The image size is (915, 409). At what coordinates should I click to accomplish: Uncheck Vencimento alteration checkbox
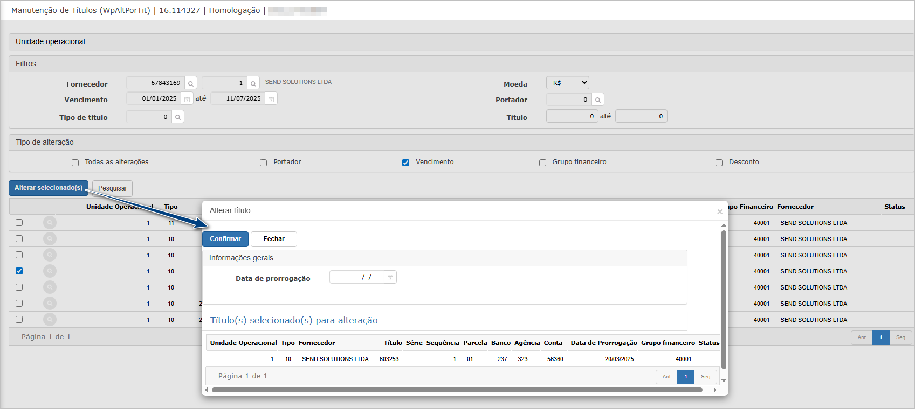(406, 163)
